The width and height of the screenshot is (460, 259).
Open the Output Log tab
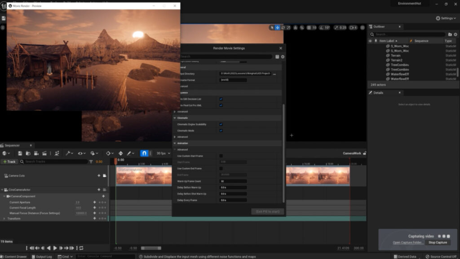(x=42, y=256)
